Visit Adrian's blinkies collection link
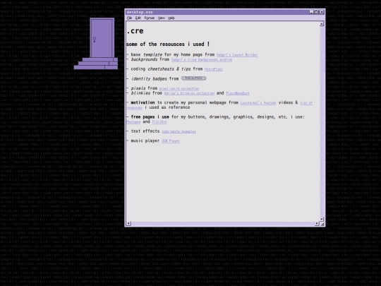The image size is (381, 286). (189, 93)
